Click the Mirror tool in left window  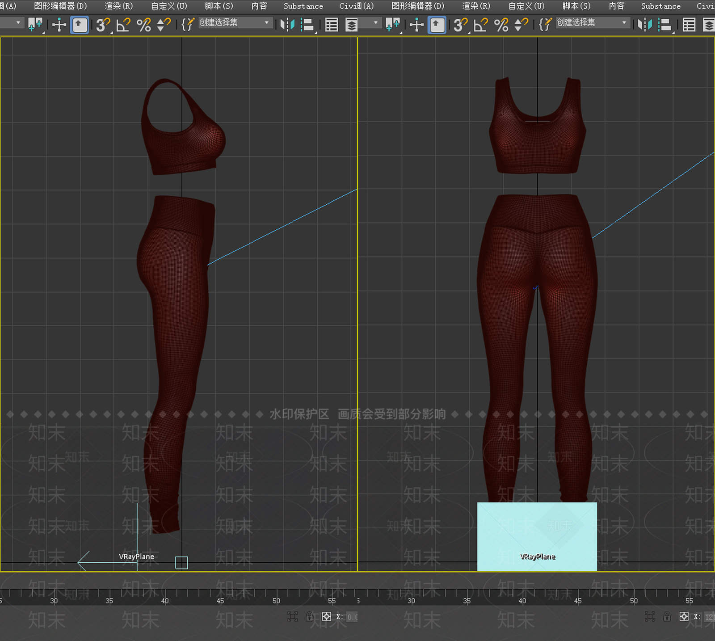(287, 25)
